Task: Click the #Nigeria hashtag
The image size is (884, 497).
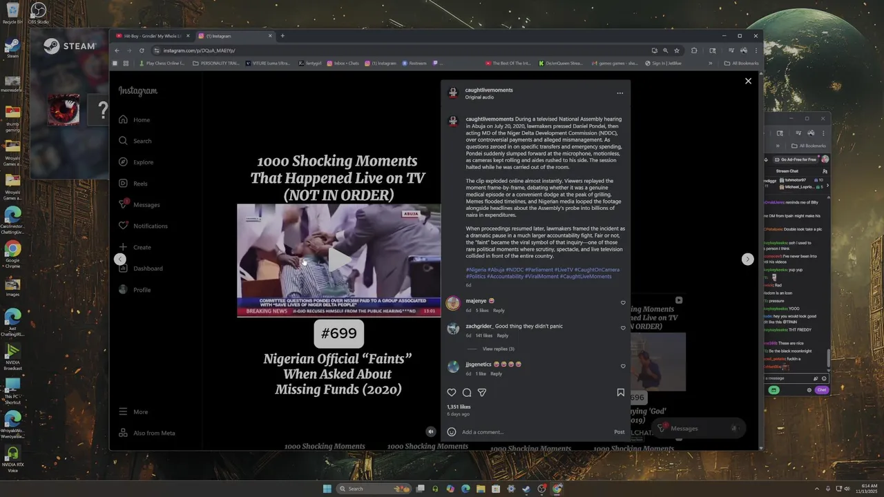Action: point(476,270)
